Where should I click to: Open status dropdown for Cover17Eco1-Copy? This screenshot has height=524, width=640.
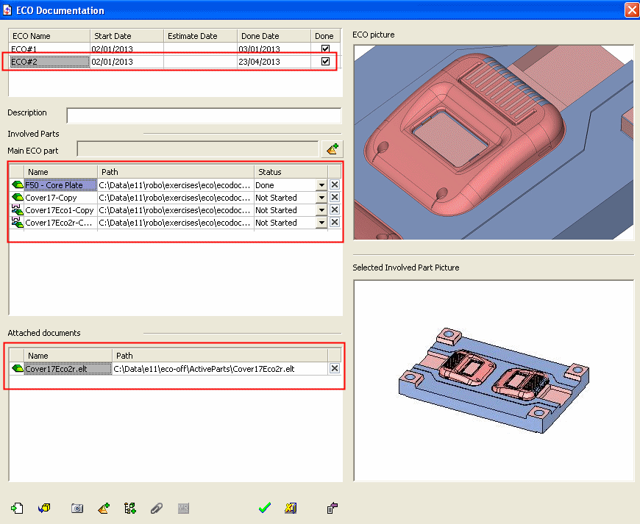[321, 210]
